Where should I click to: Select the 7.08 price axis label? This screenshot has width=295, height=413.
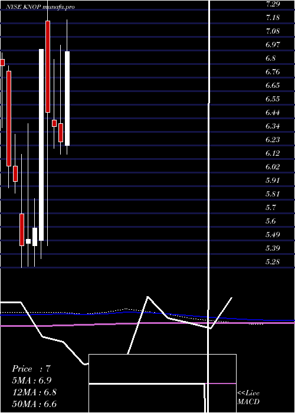(x=273, y=31)
